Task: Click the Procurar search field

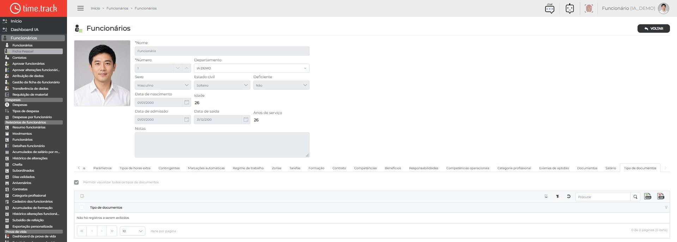Action: (603, 197)
